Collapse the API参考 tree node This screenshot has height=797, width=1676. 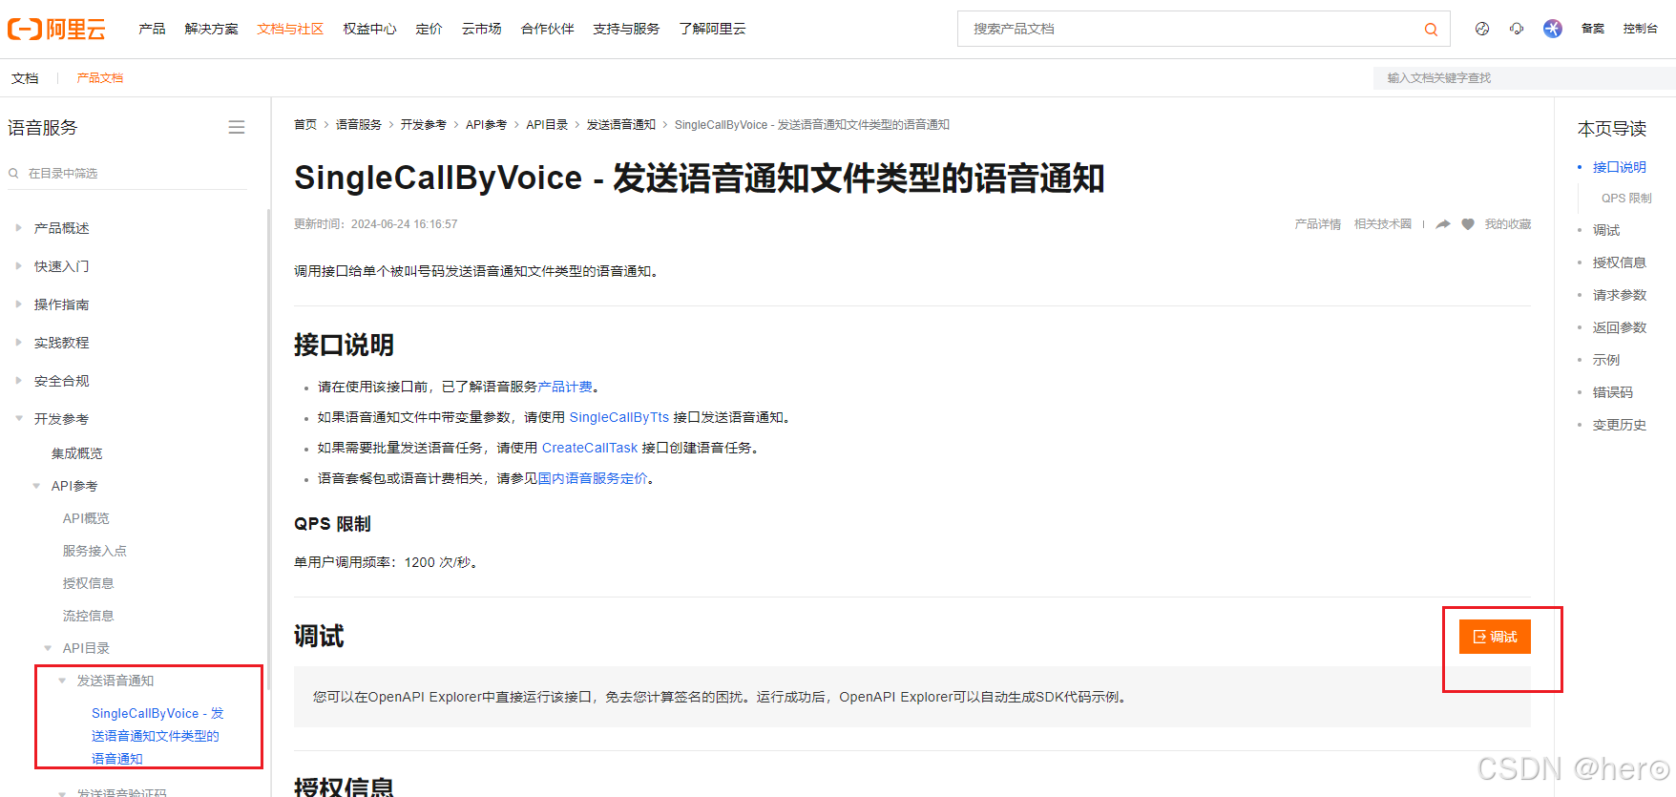(x=36, y=486)
